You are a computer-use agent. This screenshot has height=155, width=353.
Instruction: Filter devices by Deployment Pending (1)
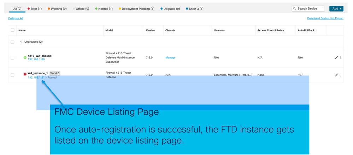tap(137, 9)
